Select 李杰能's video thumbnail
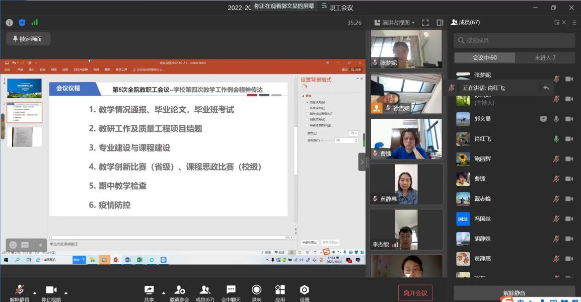 (x=406, y=230)
